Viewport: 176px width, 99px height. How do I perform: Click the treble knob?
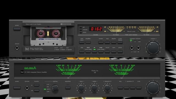(x=94, y=88)
